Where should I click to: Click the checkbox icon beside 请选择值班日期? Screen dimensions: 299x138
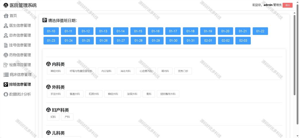45,20
